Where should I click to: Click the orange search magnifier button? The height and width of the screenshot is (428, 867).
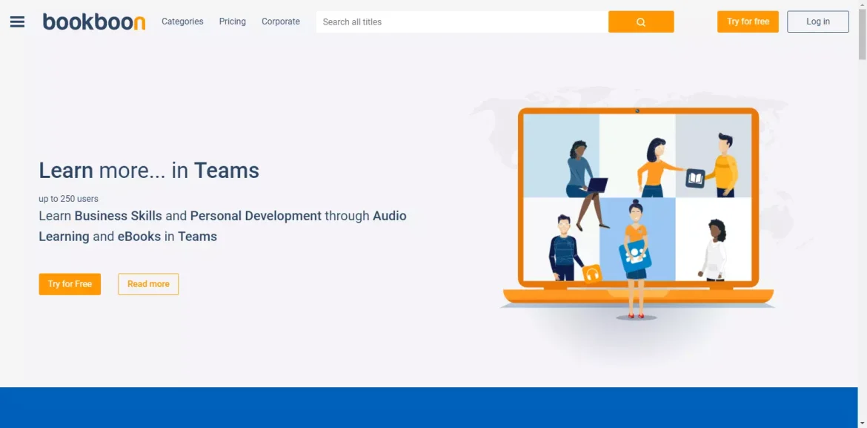click(x=641, y=22)
